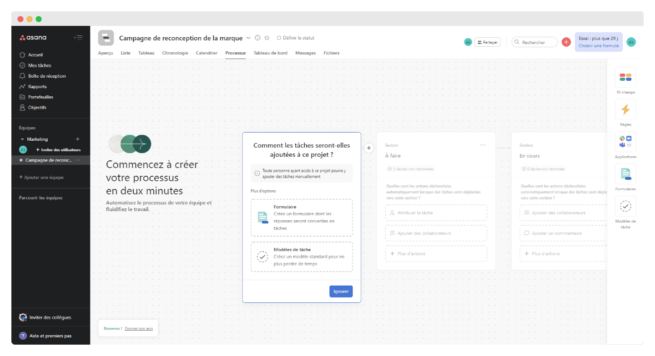This screenshot has width=655, height=356.
Task: Open the Applications integrations icon
Action: (x=625, y=142)
